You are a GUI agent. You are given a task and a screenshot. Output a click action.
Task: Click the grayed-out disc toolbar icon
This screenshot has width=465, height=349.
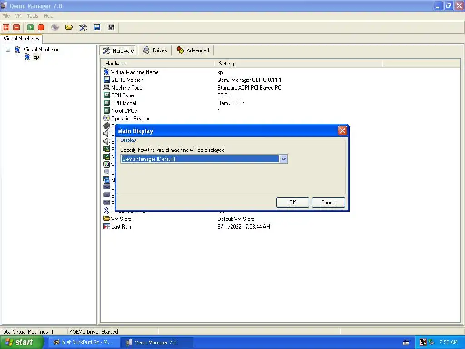(x=55, y=27)
